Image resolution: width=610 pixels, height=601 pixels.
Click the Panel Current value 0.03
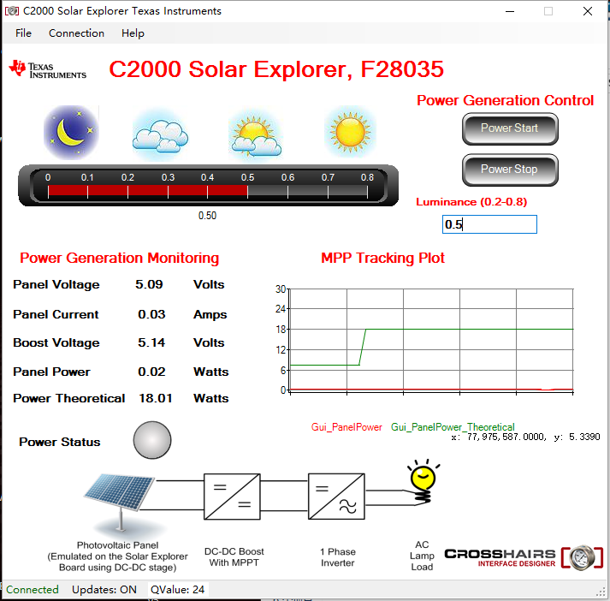tap(151, 314)
